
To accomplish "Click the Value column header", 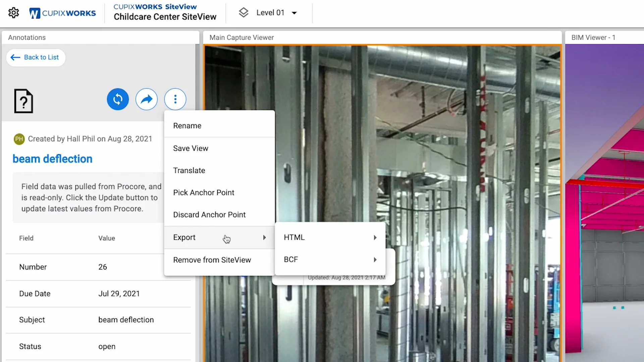I will pyautogui.click(x=107, y=238).
